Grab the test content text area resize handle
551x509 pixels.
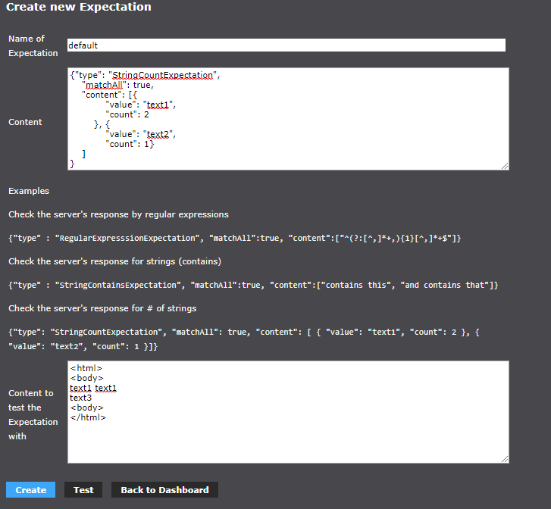[x=505, y=458]
